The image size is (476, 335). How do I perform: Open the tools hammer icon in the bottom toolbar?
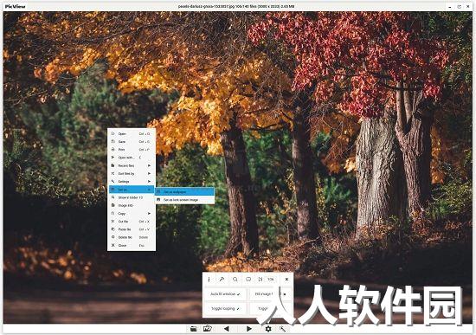point(283,329)
